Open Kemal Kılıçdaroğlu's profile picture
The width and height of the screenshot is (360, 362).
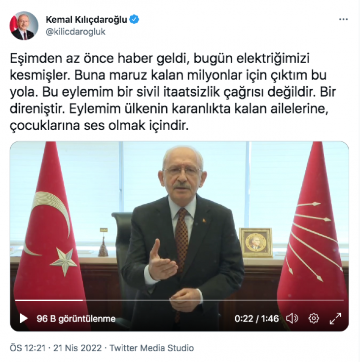[x=24, y=26]
